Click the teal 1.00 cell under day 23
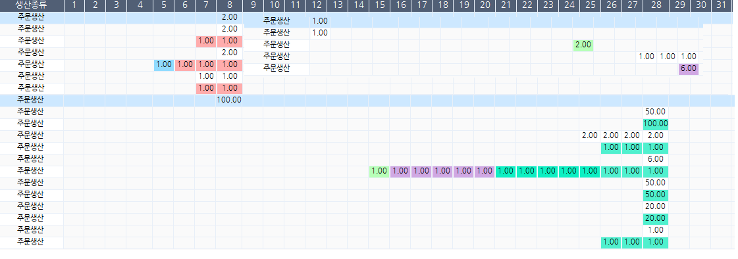 [x=548, y=171]
